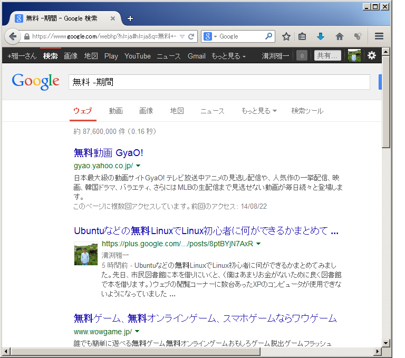The image size is (405, 358).
Task: Click the vertical scrollbar thumb
Action: [x=386, y=102]
